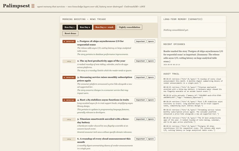The width and height of the screenshot is (239, 151).
Task: Click the Palimpsest stacked-lines logo icon
Action: pos(33,6)
